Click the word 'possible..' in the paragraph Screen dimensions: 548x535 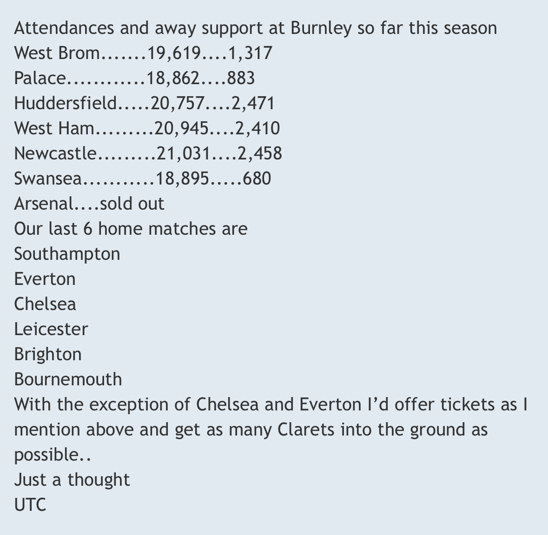tap(52, 455)
